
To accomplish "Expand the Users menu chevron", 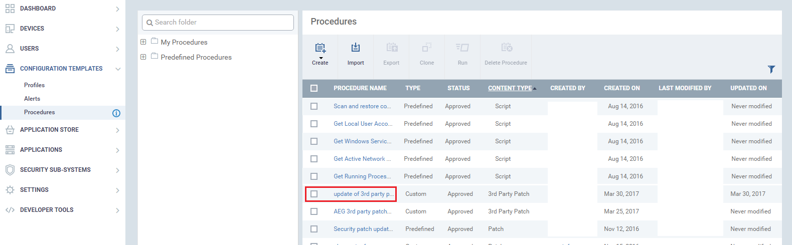I will tap(117, 49).
